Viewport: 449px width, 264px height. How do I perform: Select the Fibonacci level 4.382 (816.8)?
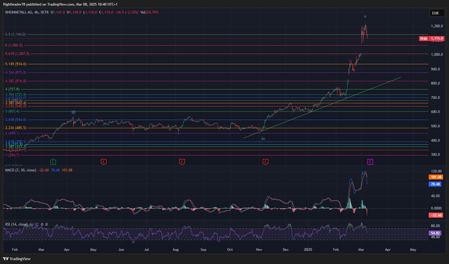[16, 81]
